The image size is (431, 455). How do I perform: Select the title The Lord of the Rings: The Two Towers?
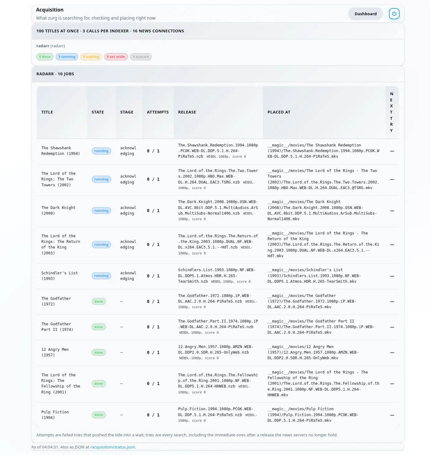coord(59,179)
